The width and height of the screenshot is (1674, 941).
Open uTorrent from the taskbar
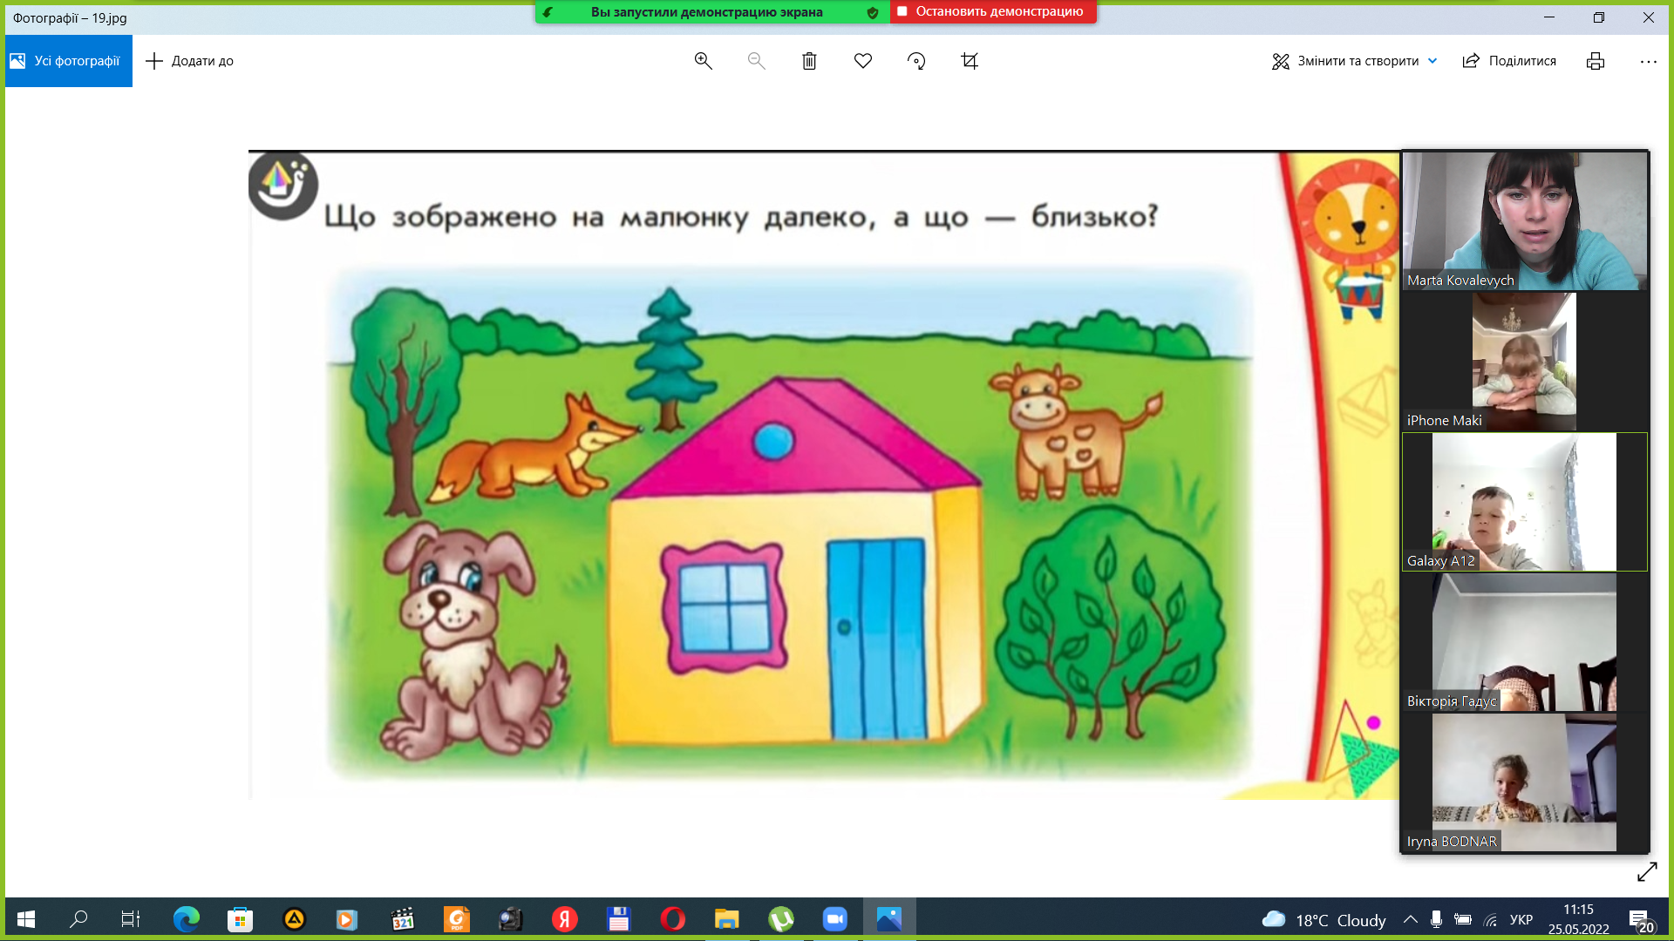click(781, 918)
